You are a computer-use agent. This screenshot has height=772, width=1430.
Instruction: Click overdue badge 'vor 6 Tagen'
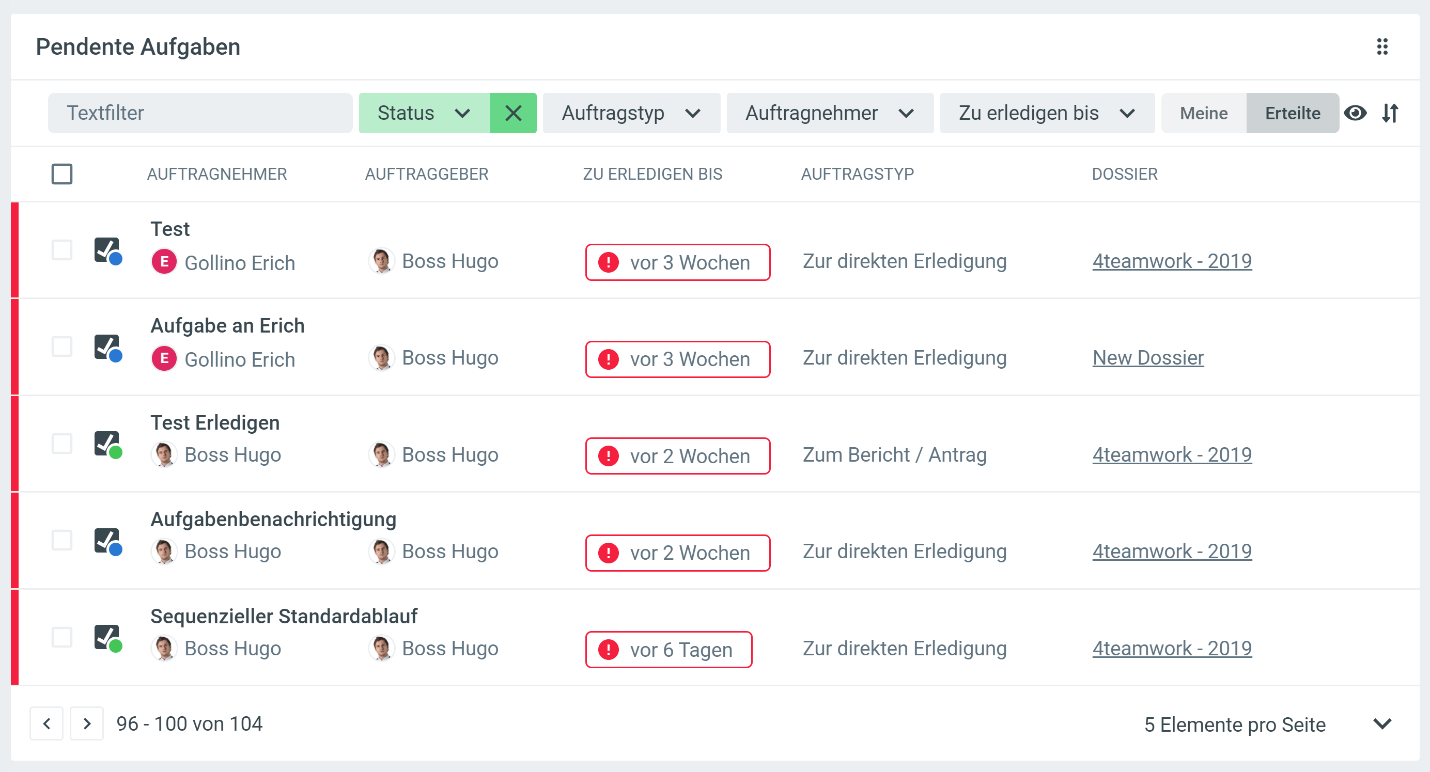(x=669, y=649)
